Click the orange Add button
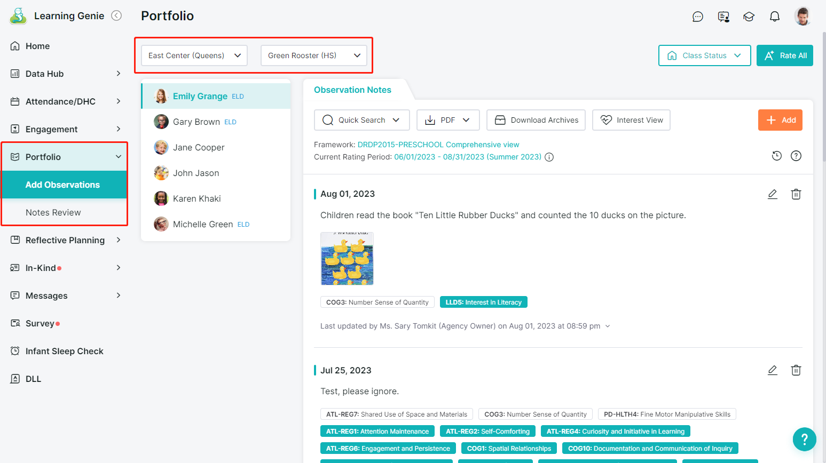This screenshot has width=826, height=463. click(x=780, y=120)
